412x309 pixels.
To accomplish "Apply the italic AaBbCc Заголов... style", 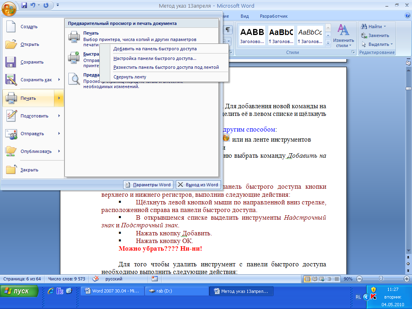I will coord(310,35).
